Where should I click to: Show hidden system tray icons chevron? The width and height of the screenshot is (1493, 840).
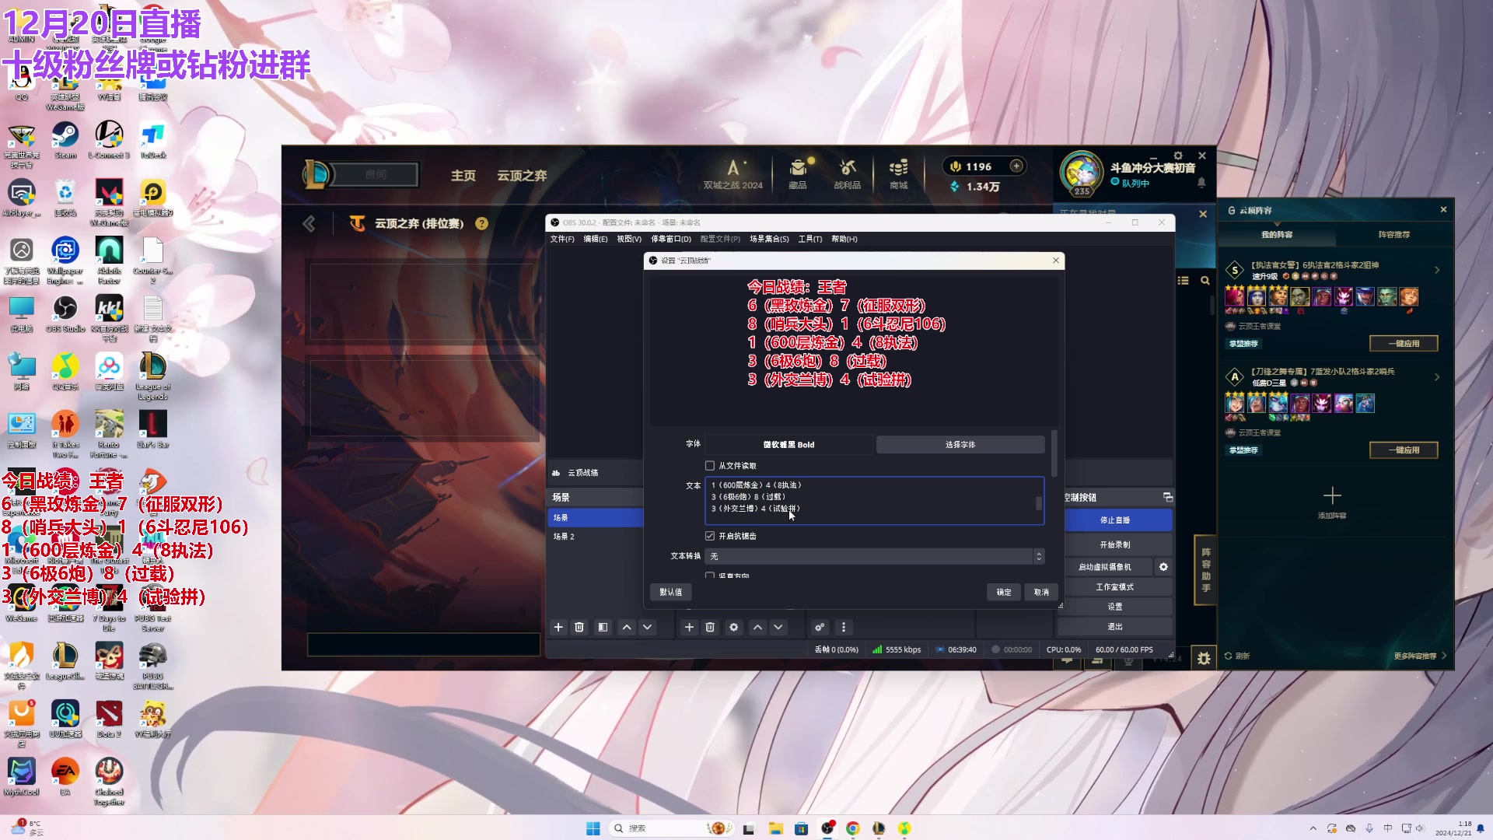[1313, 828]
